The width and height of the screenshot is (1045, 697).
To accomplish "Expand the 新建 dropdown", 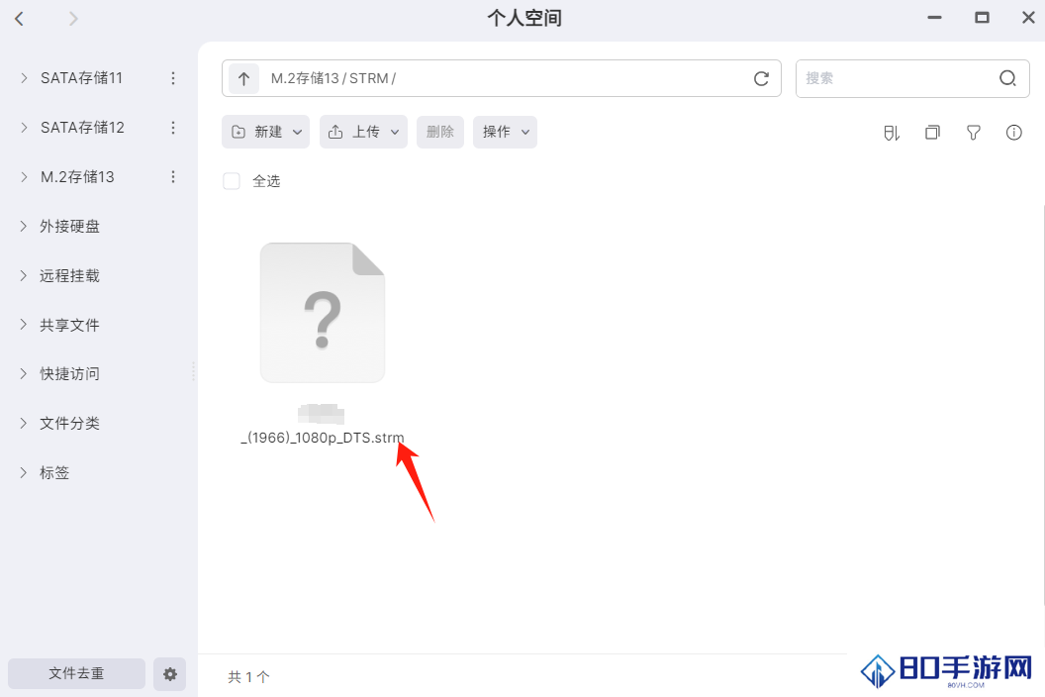I will tap(265, 132).
